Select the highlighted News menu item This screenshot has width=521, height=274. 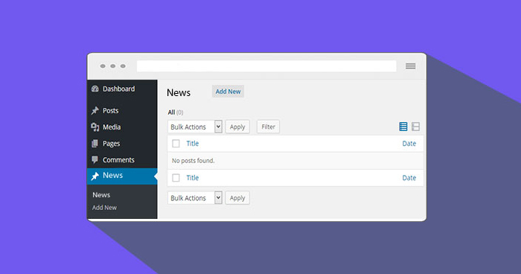coord(122,176)
